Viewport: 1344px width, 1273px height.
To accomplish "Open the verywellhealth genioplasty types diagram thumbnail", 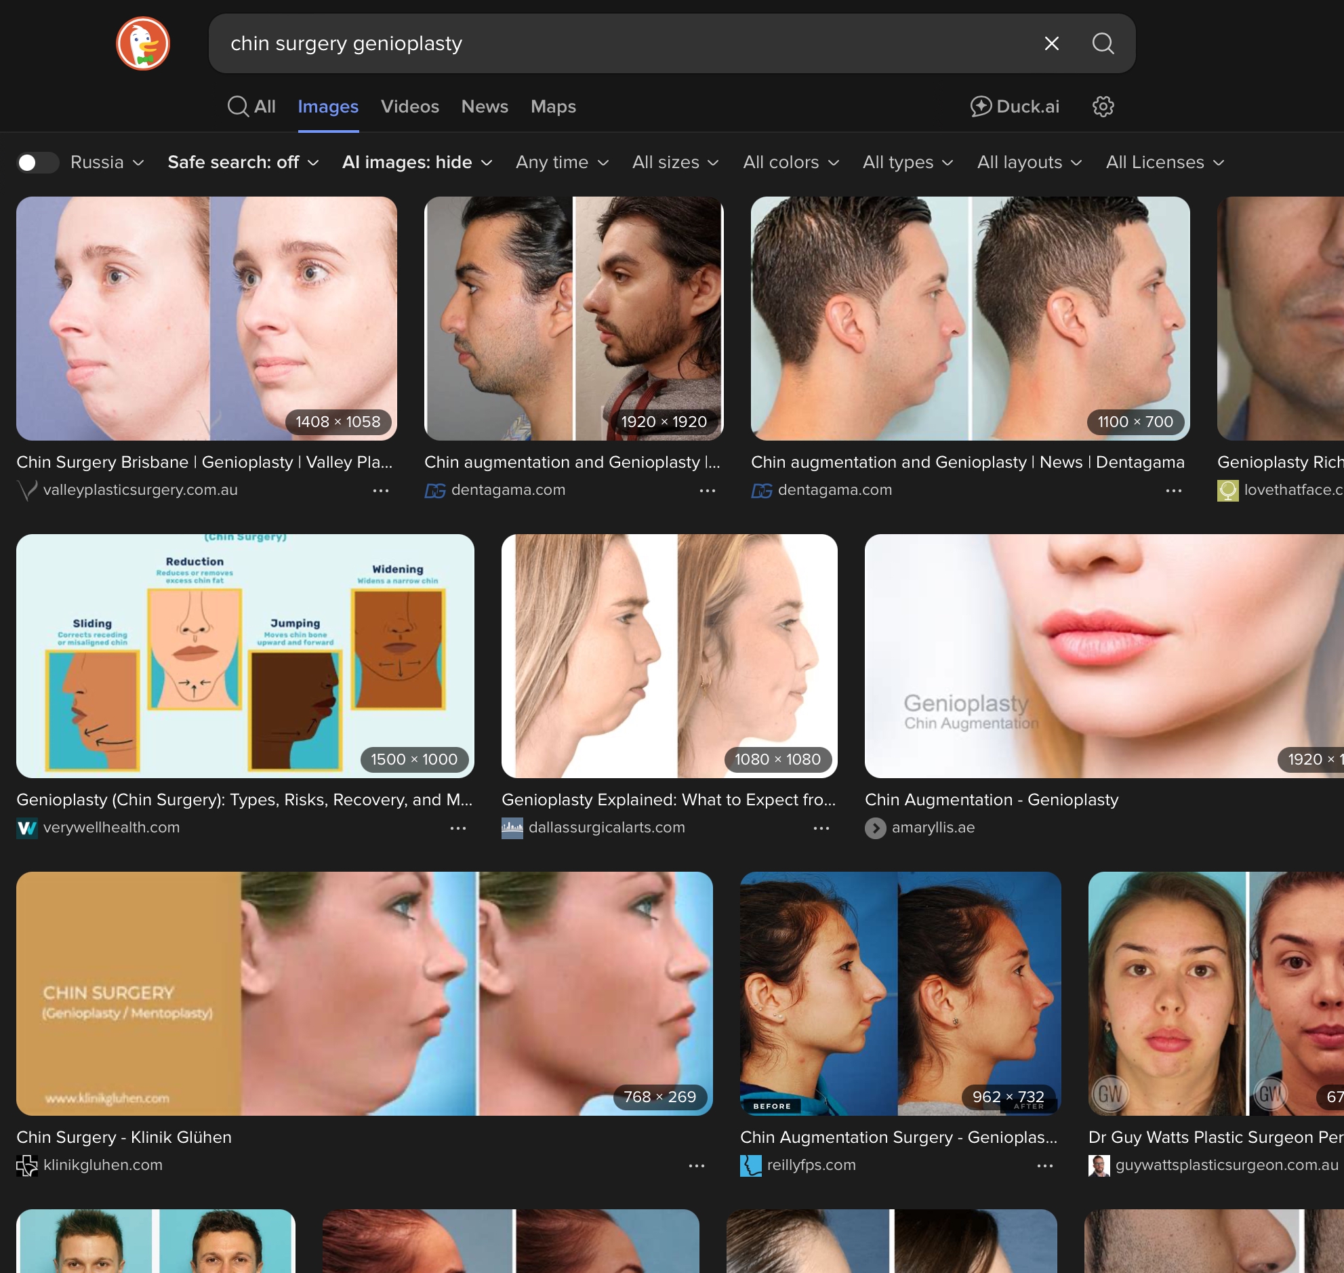I will point(245,655).
